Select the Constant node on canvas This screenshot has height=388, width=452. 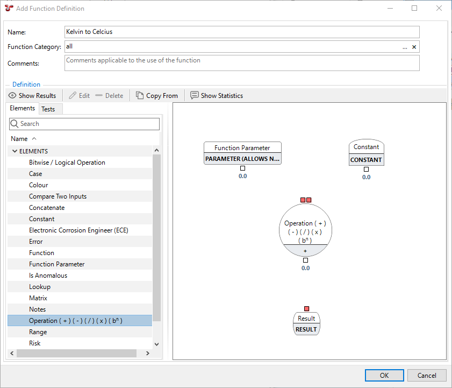367,152
